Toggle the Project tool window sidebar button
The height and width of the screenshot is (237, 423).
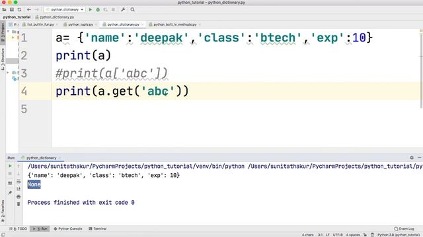click(x=3, y=32)
